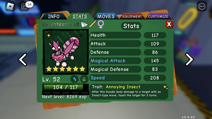Image resolution: width=212 pixels, height=119 pixels.
Task: Switch to the MOVES tab
Action: coord(106,17)
